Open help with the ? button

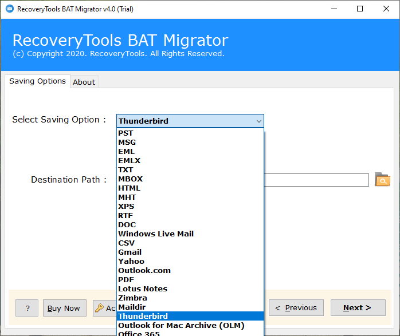[x=27, y=308]
